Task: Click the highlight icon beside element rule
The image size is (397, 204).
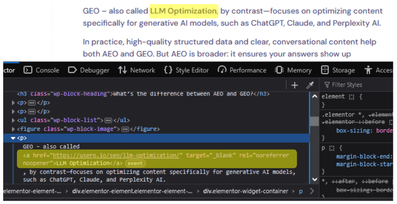Action: [351, 97]
